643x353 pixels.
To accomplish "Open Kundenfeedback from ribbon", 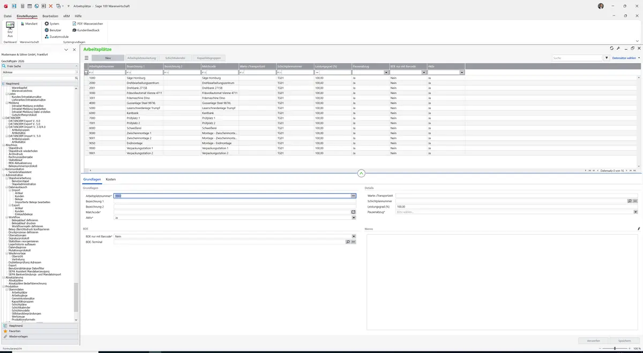I will click(86, 30).
